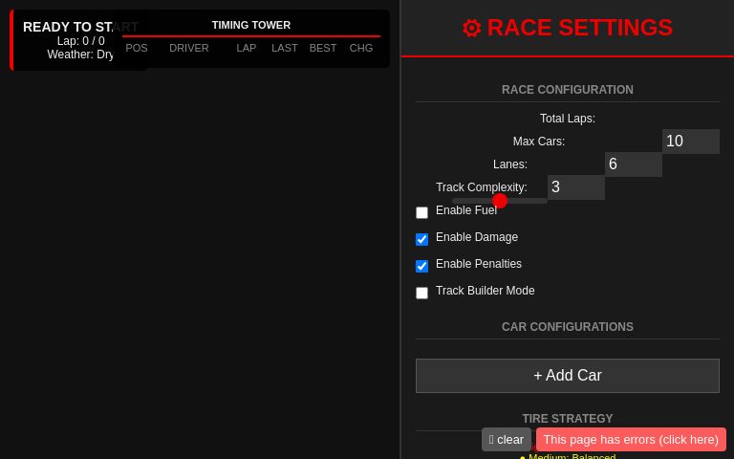Click the RACE SETTINGS title text
The width and height of the screenshot is (734, 459).
pyautogui.click(x=579, y=28)
